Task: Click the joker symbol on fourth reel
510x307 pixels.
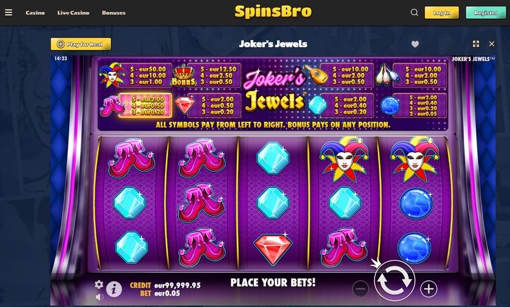Action: click(344, 159)
